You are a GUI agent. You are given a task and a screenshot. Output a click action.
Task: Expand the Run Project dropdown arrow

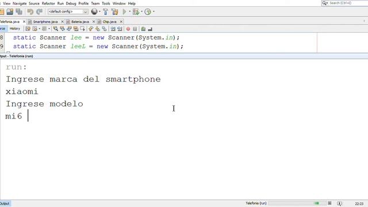pyautogui.click(x=129, y=11)
